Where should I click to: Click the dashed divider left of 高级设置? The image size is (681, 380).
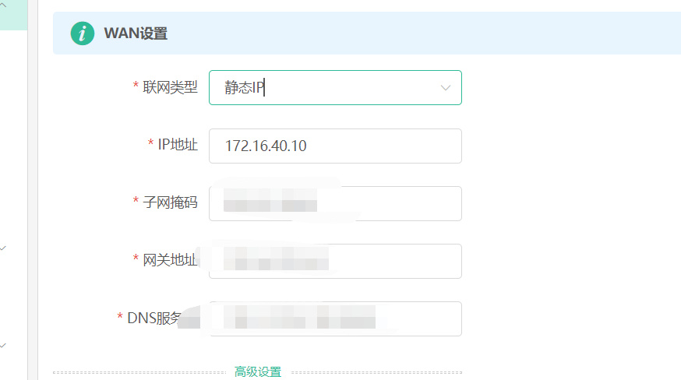pos(139,372)
